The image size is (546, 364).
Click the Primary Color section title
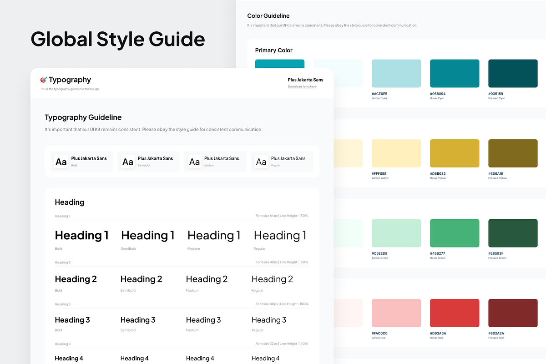(273, 51)
